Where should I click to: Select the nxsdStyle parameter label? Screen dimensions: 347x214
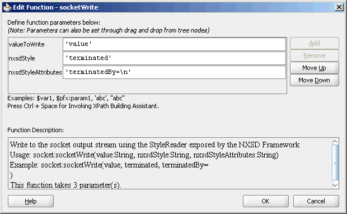22,58
